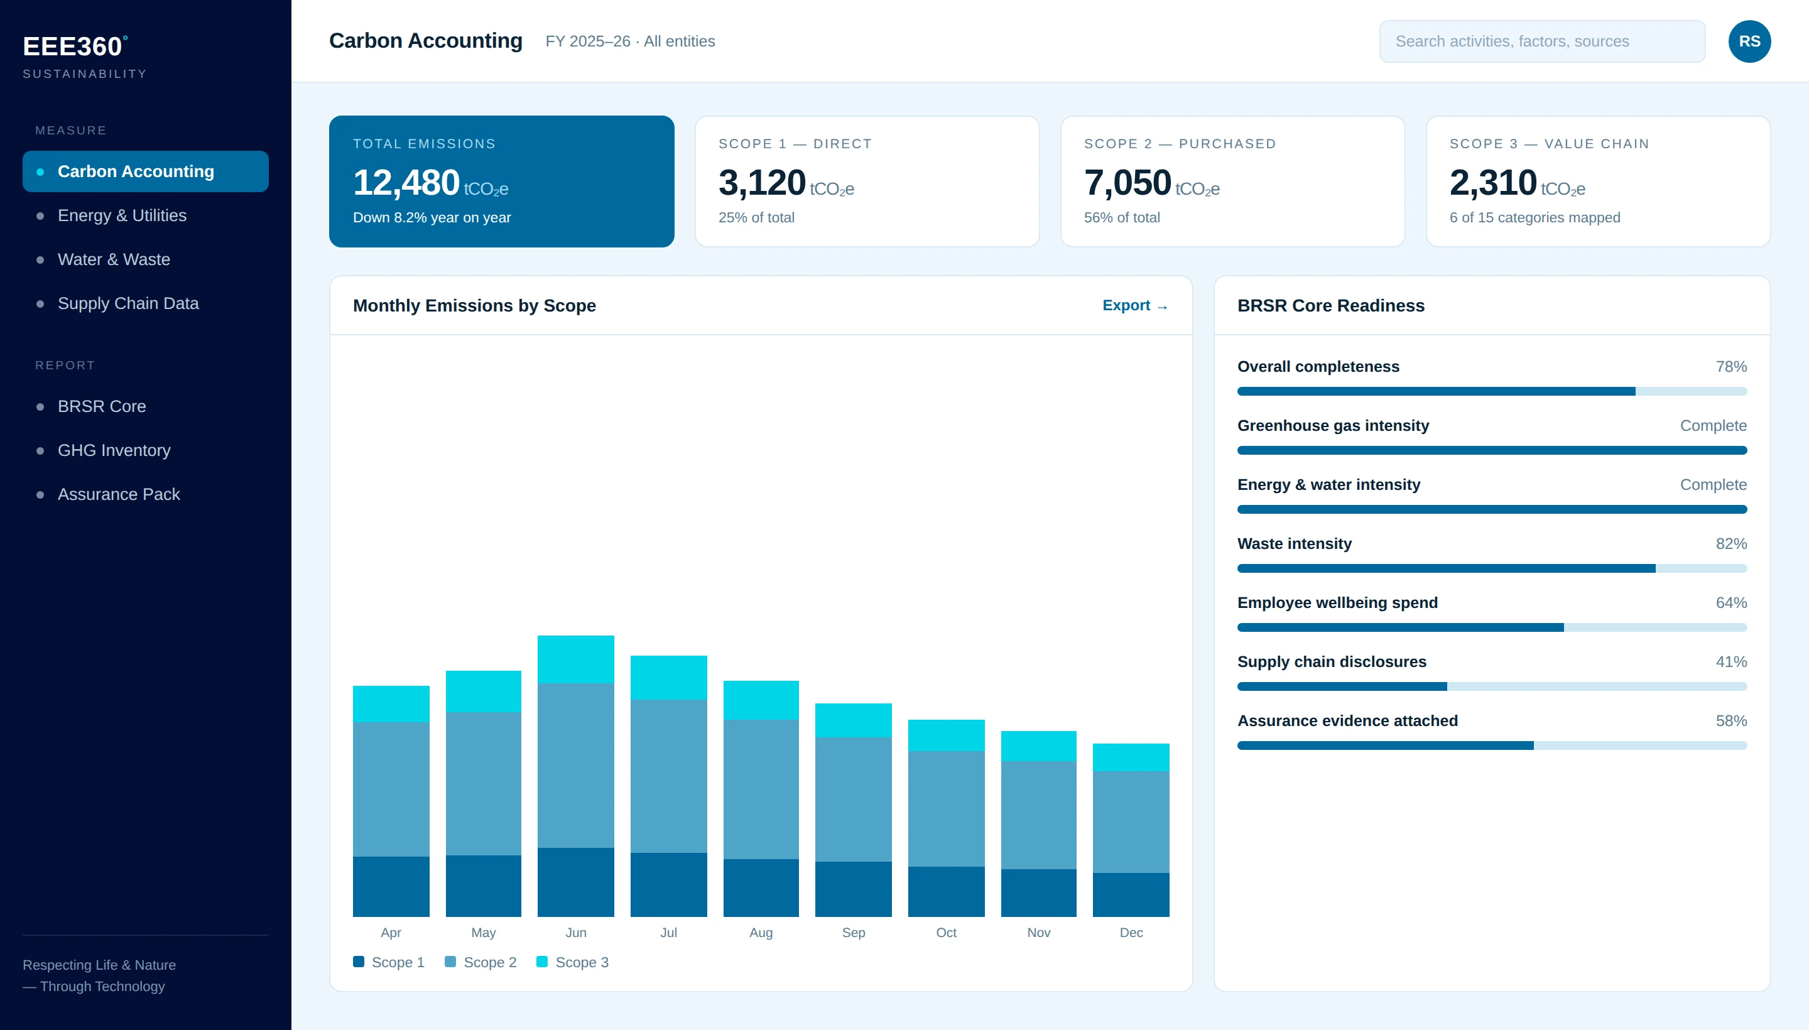Click the Scope 3 legend swatch
This screenshot has height=1030, width=1809.
click(x=542, y=962)
